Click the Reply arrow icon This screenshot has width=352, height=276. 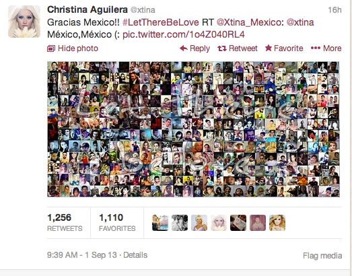click(184, 48)
